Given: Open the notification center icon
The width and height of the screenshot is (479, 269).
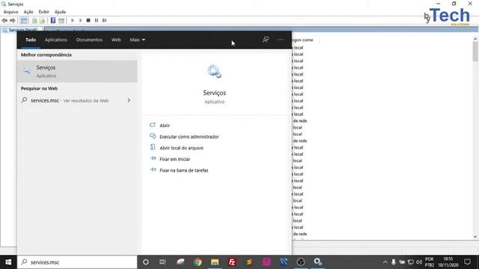Looking at the screenshot, I should (467, 262).
